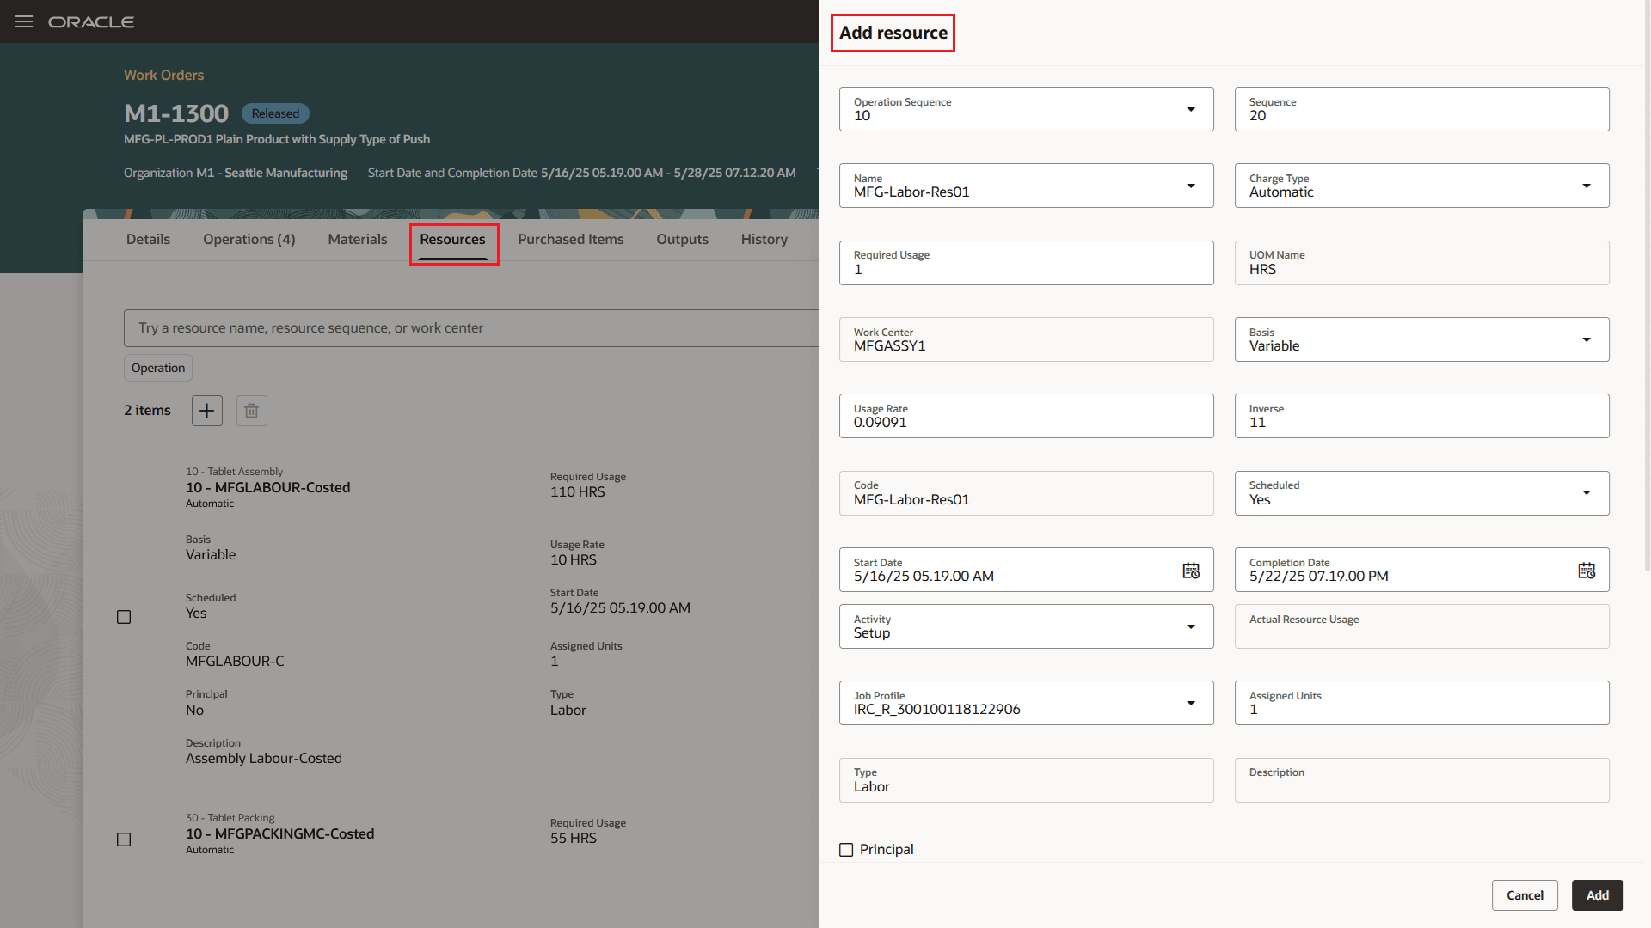Open the Basis dropdown

[1587, 339]
